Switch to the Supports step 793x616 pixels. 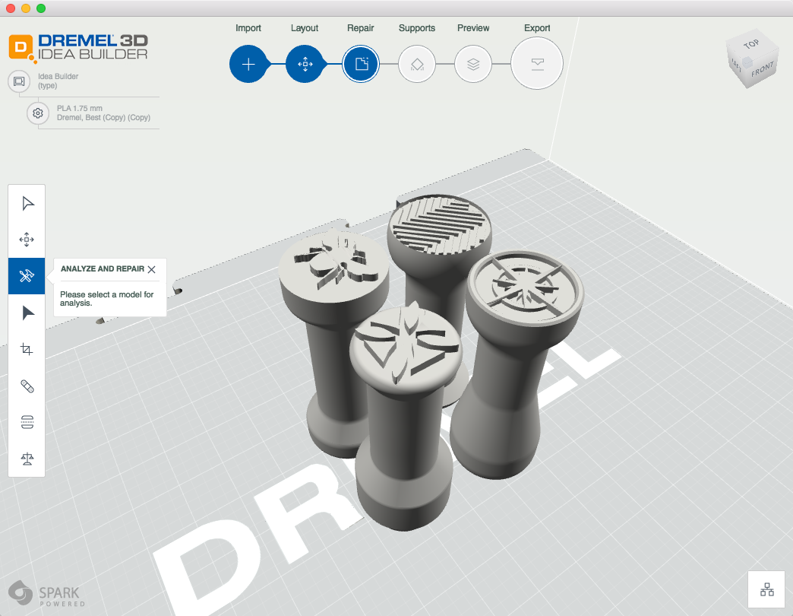coord(416,64)
